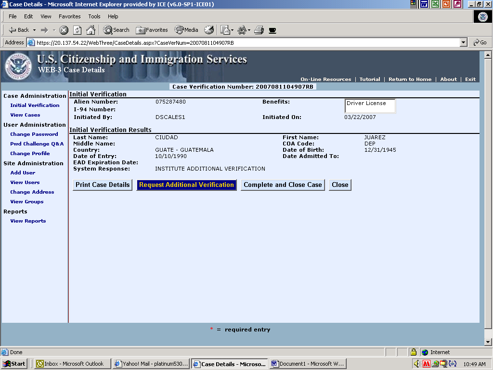Open the History toolbar icon
Image resolution: width=493 pixels, height=370 pixels.
point(209,30)
